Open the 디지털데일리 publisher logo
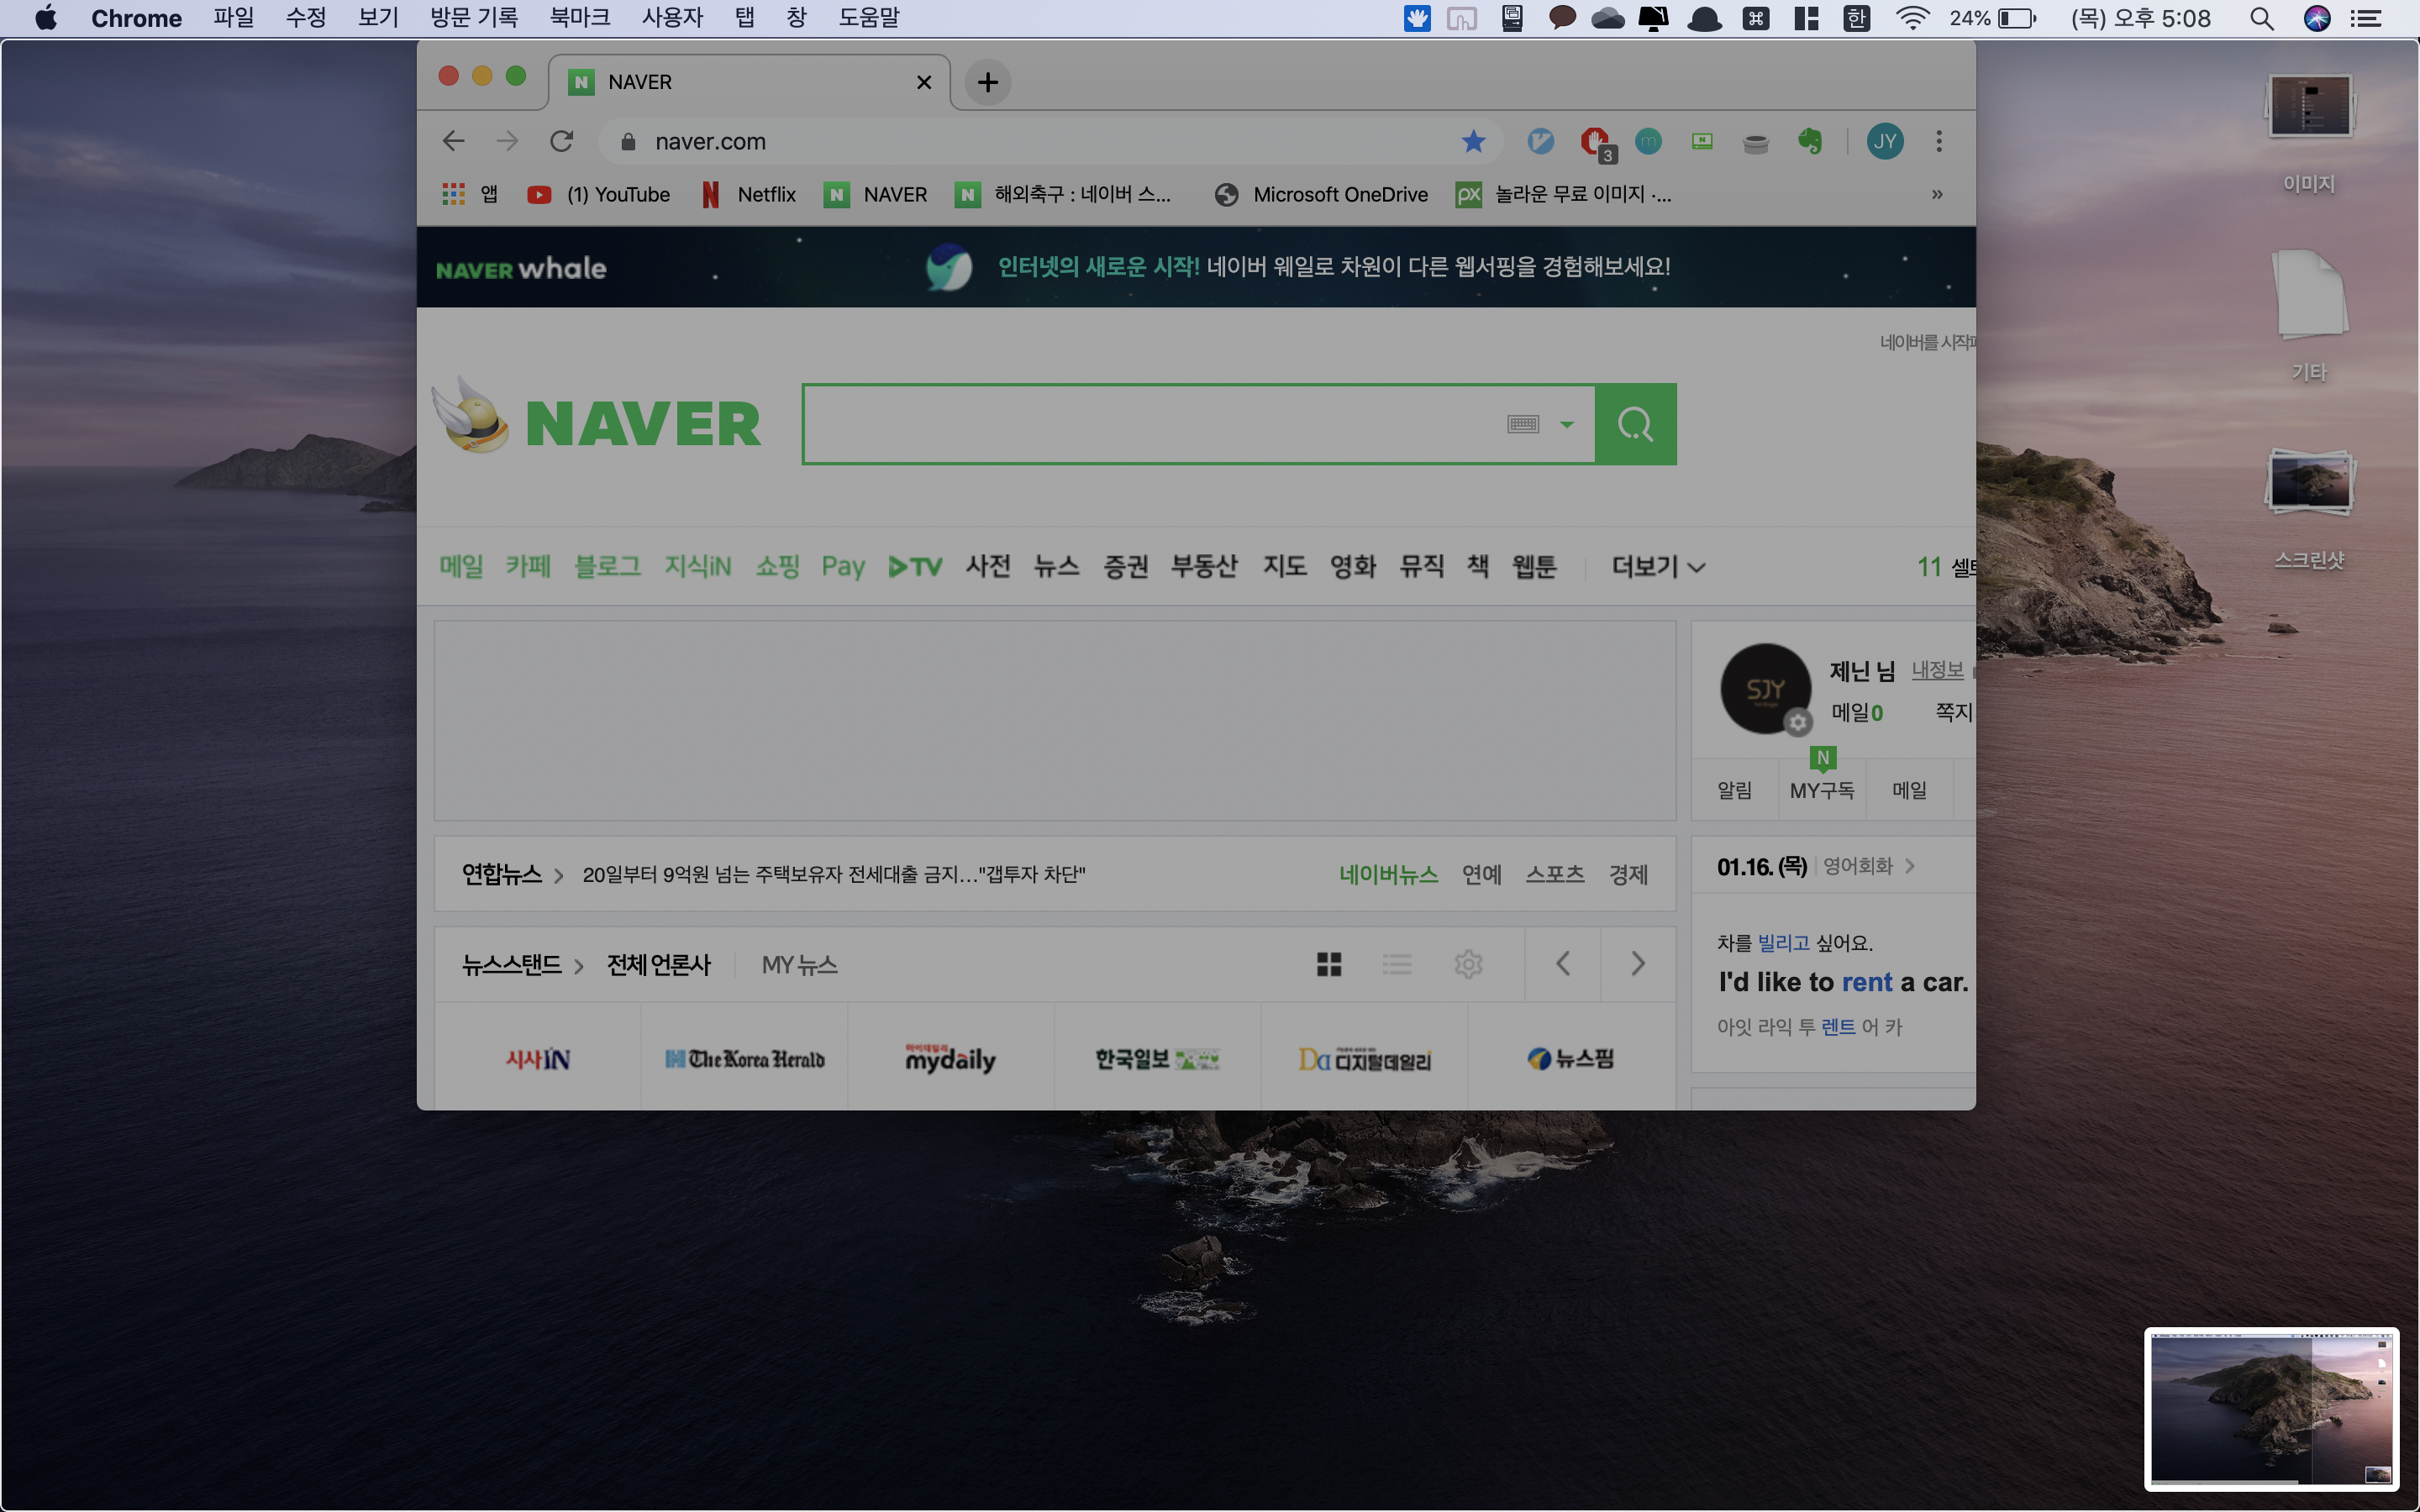 tap(1364, 1059)
